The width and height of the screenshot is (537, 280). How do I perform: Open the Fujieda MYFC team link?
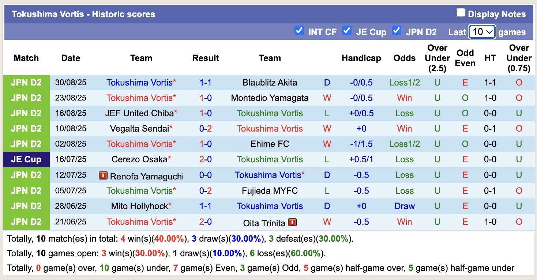pos(270,190)
